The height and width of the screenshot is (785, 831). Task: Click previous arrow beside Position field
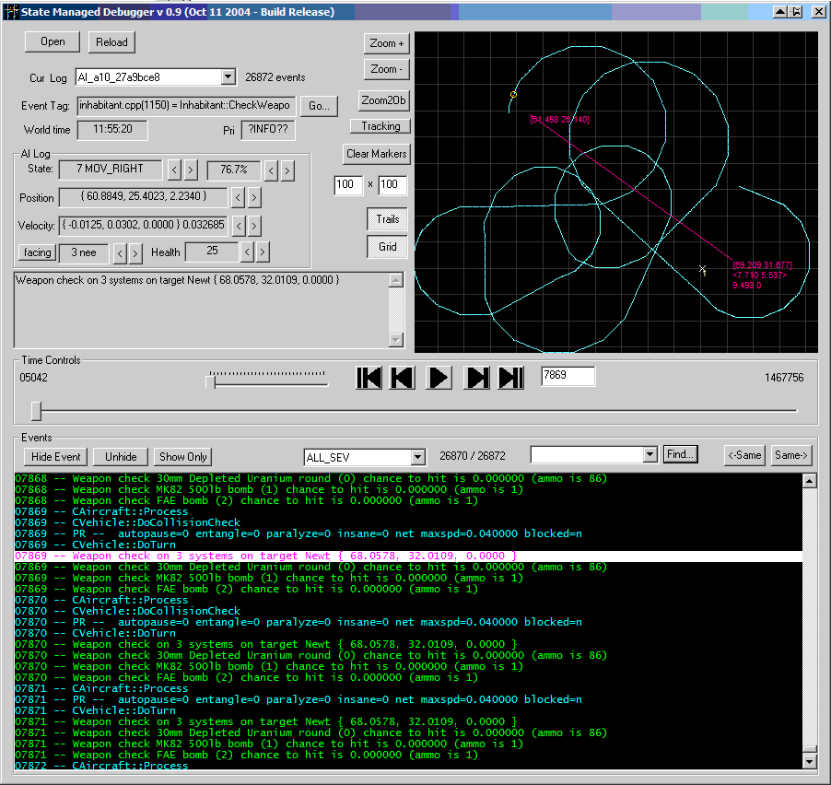pyautogui.click(x=237, y=197)
